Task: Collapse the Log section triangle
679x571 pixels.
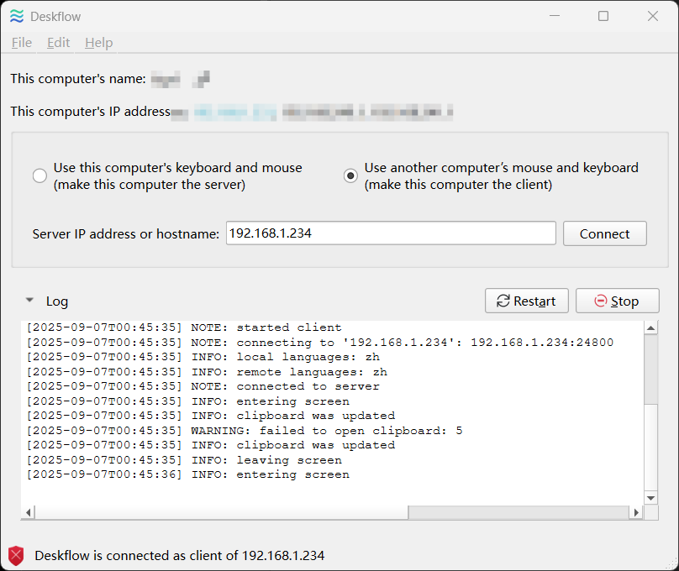Action: 29,300
